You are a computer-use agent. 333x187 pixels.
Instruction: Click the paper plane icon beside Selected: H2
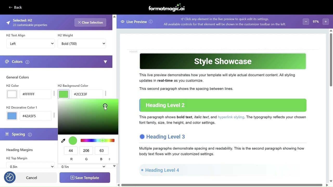tap(8, 23)
